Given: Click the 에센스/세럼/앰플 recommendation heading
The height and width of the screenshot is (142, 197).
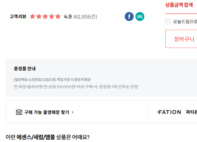Looking at the screenshot, I should 36,137.
